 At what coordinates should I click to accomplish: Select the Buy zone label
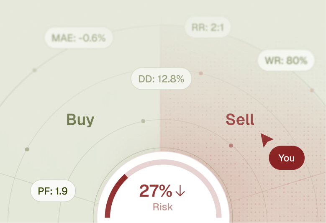coord(80,120)
